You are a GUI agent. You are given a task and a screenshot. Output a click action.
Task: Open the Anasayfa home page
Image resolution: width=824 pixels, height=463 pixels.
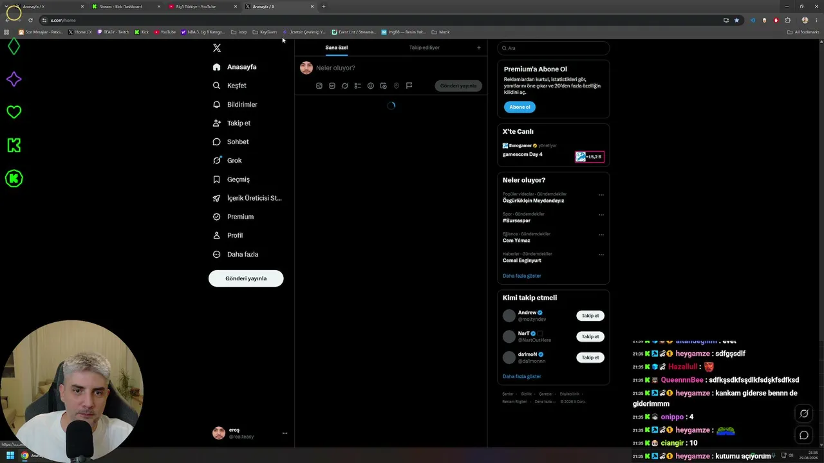tap(235, 67)
